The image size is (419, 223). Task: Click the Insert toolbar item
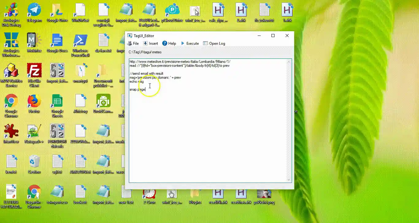(x=151, y=43)
